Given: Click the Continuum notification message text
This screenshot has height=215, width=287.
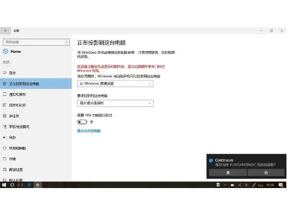Looking at the screenshot, I should 245,165.
